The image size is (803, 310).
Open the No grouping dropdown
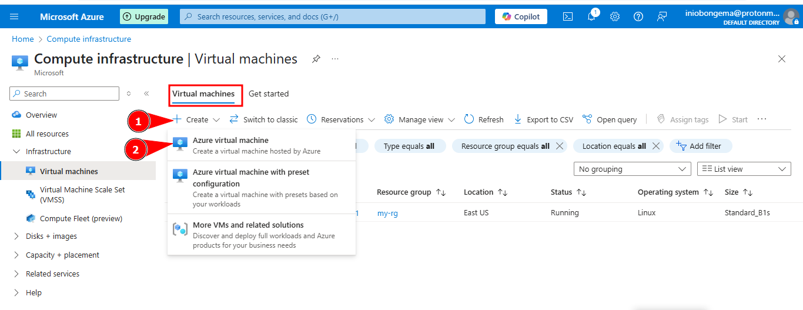632,169
